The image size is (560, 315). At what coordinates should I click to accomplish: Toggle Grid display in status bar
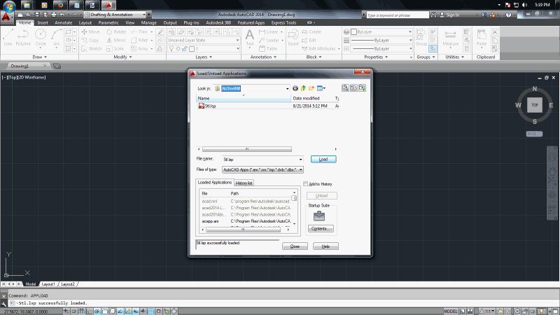[81, 311]
